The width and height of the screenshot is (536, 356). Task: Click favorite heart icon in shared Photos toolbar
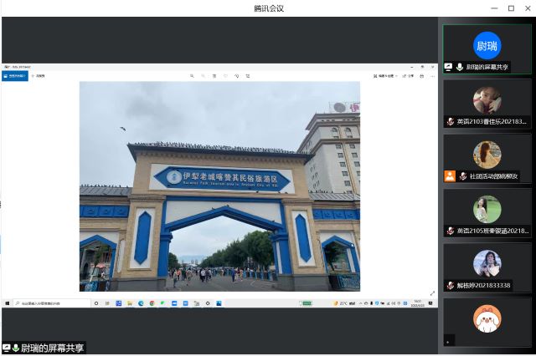(x=225, y=76)
